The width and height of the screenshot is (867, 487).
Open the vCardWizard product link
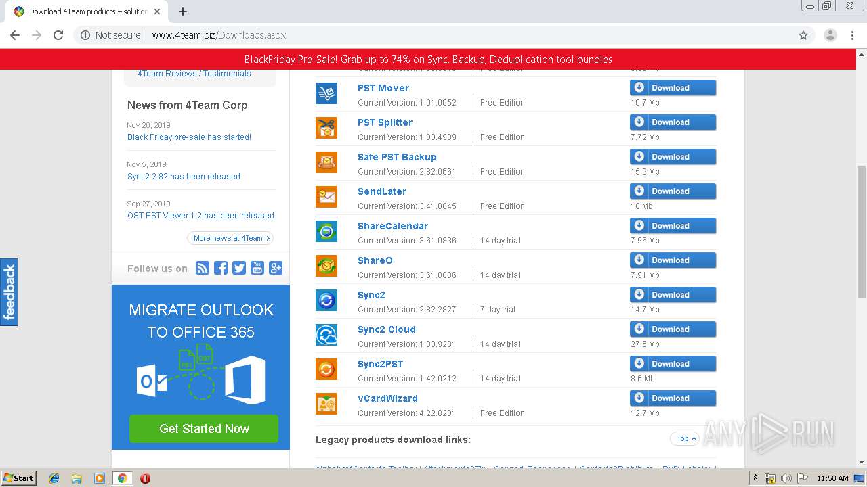pyautogui.click(x=387, y=398)
